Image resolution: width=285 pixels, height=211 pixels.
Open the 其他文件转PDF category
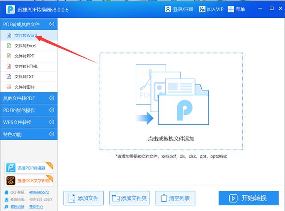click(x=29, y=98)
